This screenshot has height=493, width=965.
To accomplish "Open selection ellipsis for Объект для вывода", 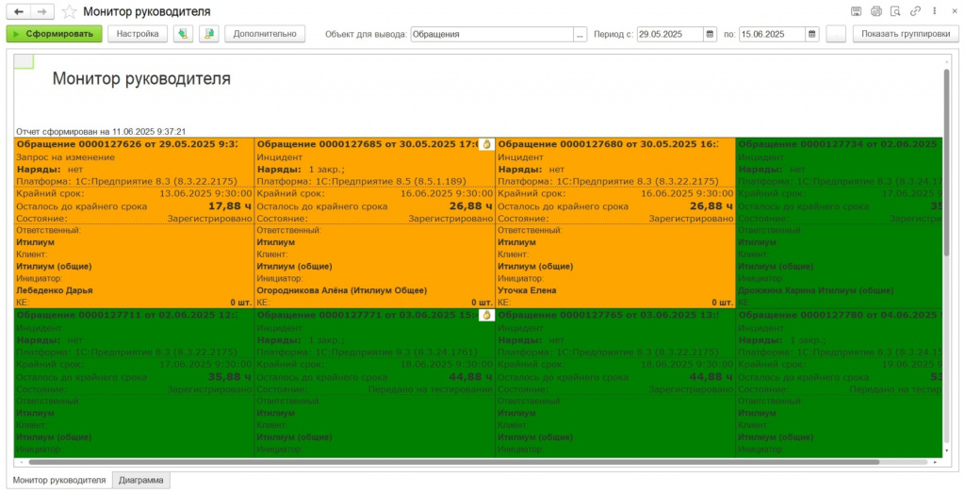I will [x=581, y=35].
